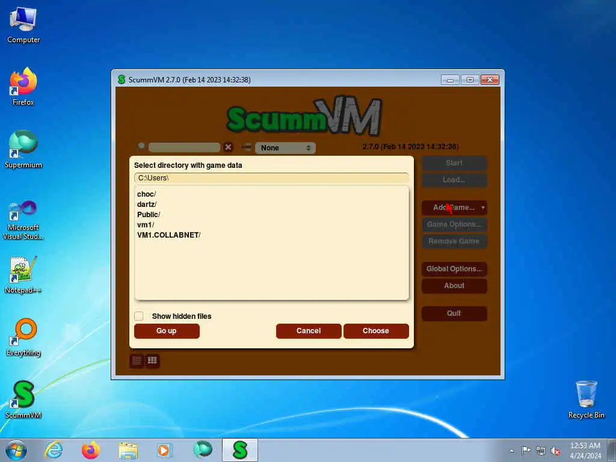Click the Choose button
Image resolution: width=616 pixels, height=462 pixels.
coord(376,331)
